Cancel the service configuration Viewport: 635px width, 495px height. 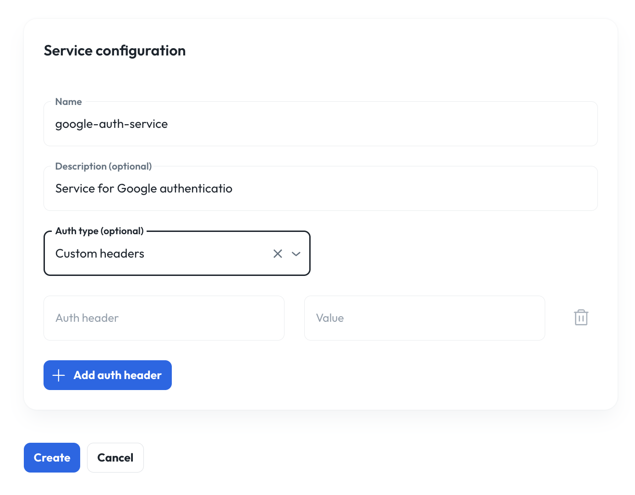(x=115, y=457)
